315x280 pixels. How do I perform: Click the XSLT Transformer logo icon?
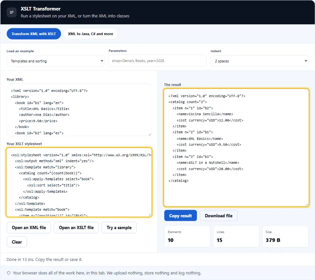(12, 12)
